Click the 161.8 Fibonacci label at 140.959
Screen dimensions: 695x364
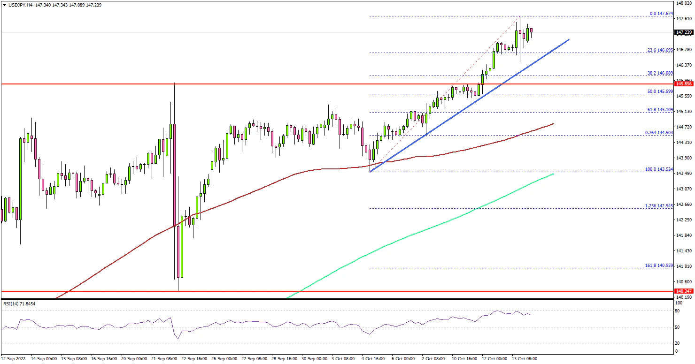(x=659, y=265)
